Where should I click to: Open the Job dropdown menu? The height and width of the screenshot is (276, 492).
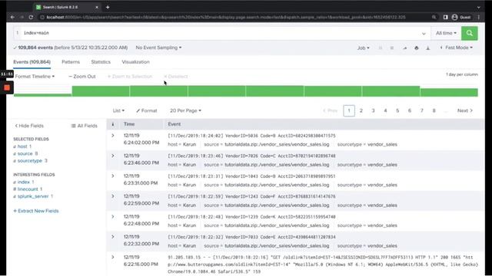point(363,48)
